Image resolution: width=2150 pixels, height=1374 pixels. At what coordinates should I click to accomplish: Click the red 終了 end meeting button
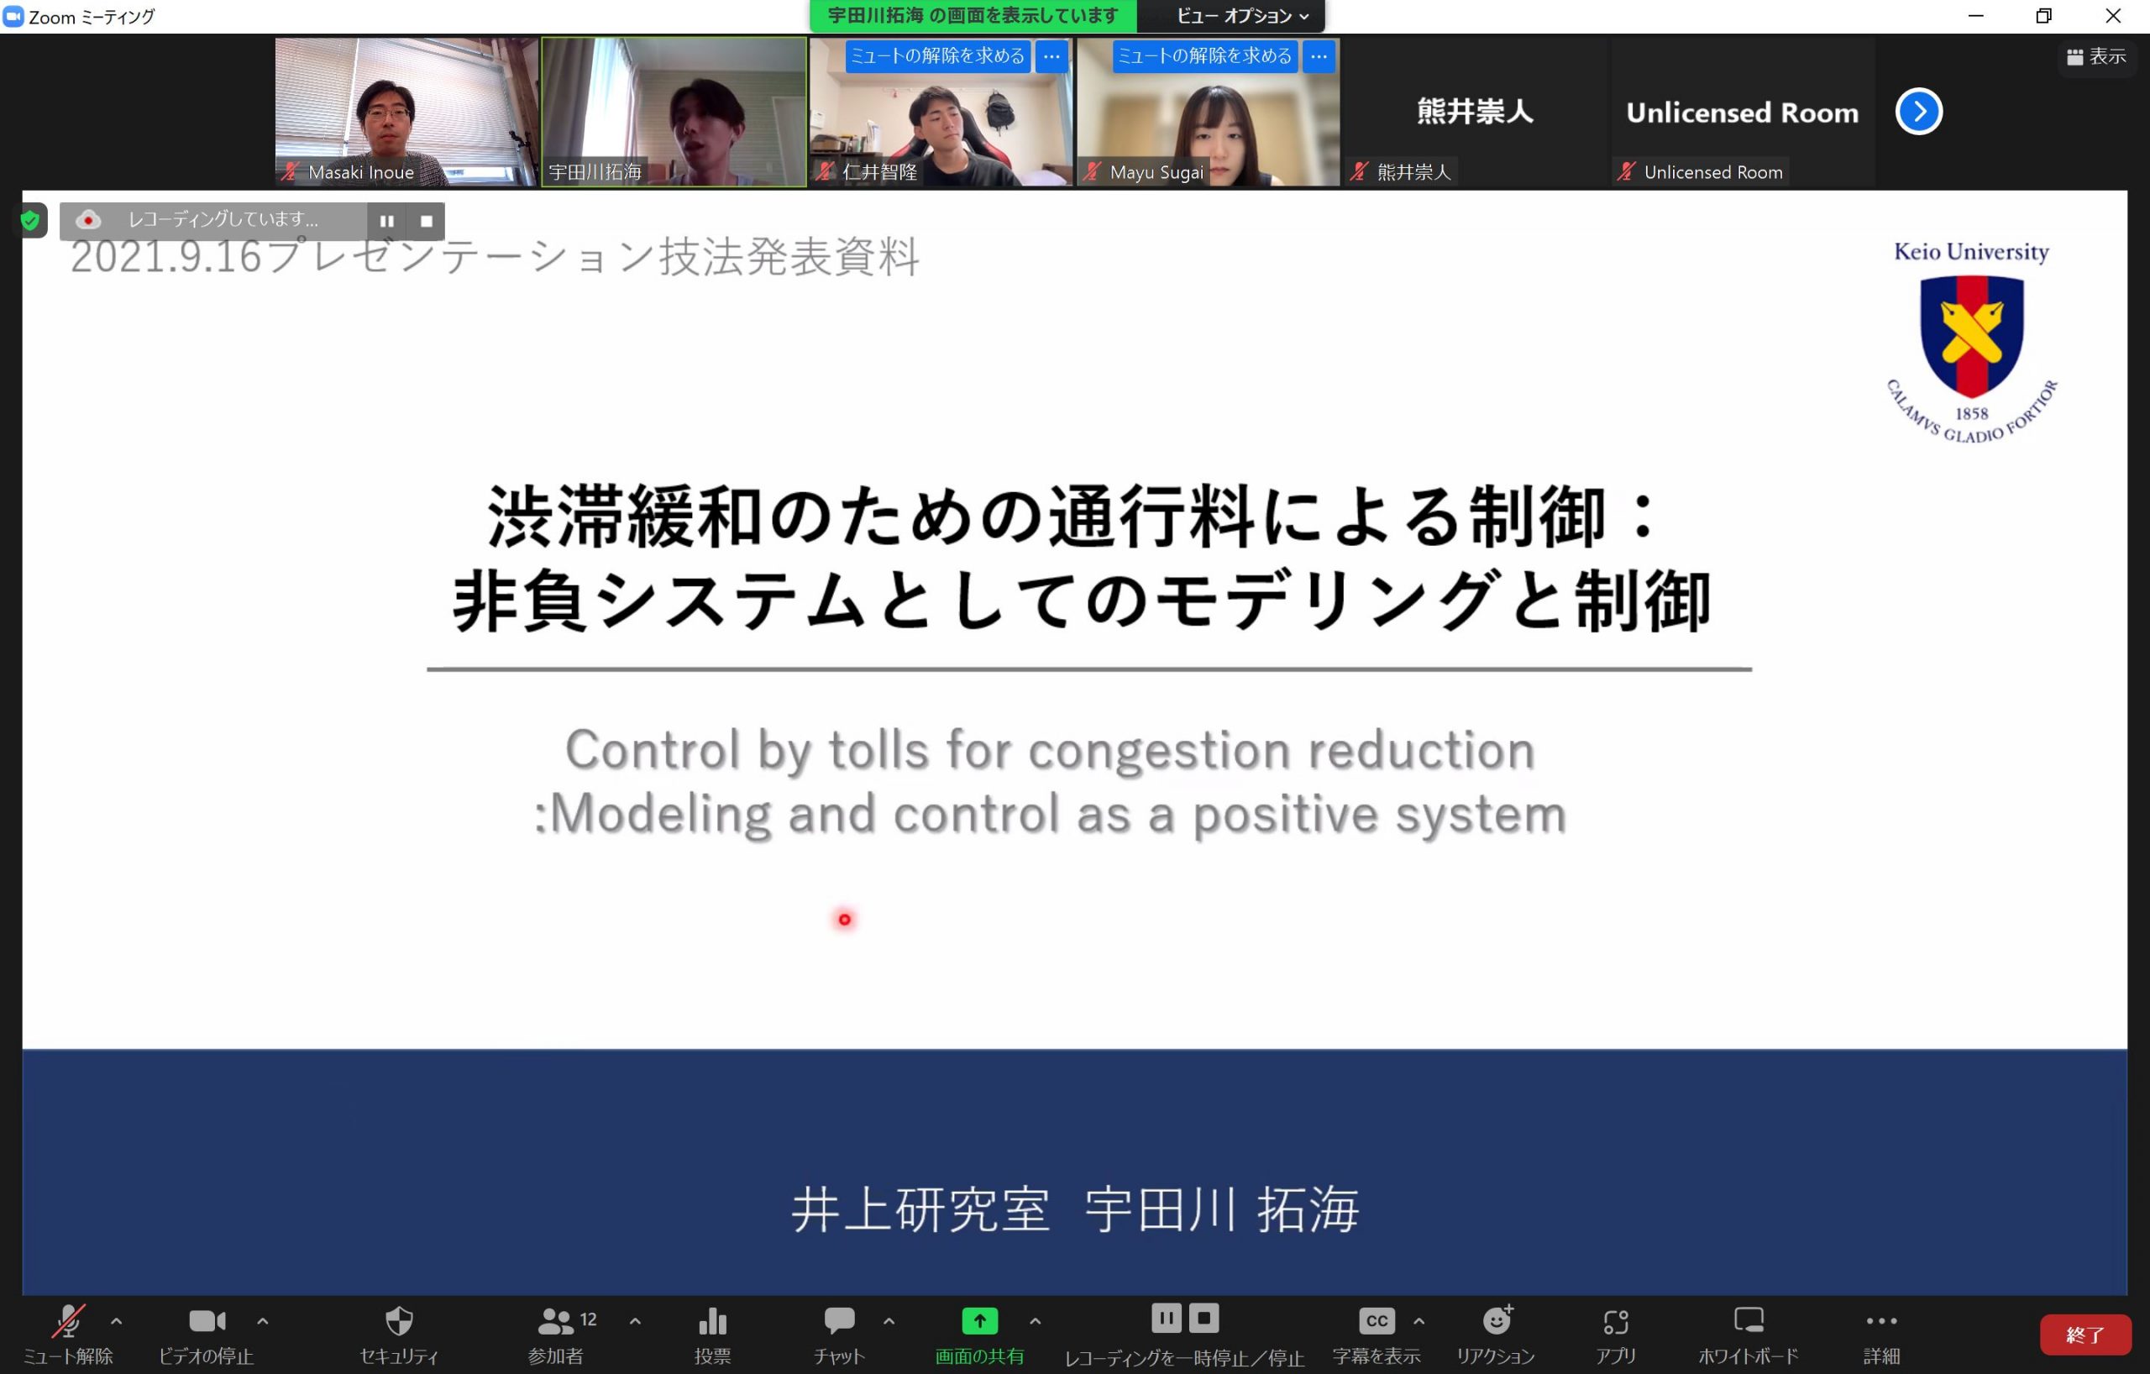[x=2084, y=1335]
